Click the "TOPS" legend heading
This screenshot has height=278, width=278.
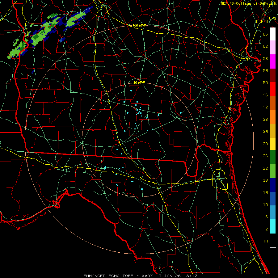coord(272,18)
